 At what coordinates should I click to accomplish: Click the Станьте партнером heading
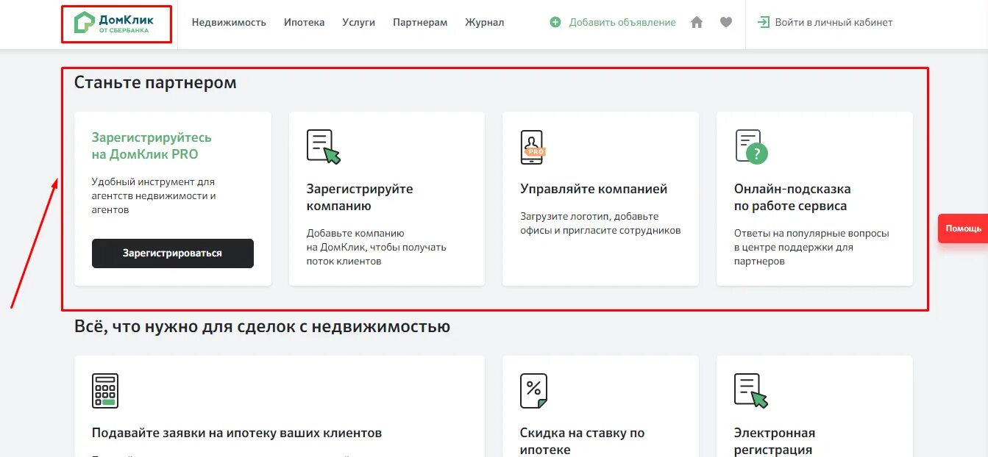155,82
